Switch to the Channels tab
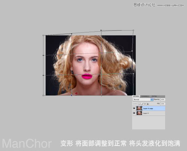The width and height of the screenshot is (187, 151). pyautogui.click(x=145, y=96)
